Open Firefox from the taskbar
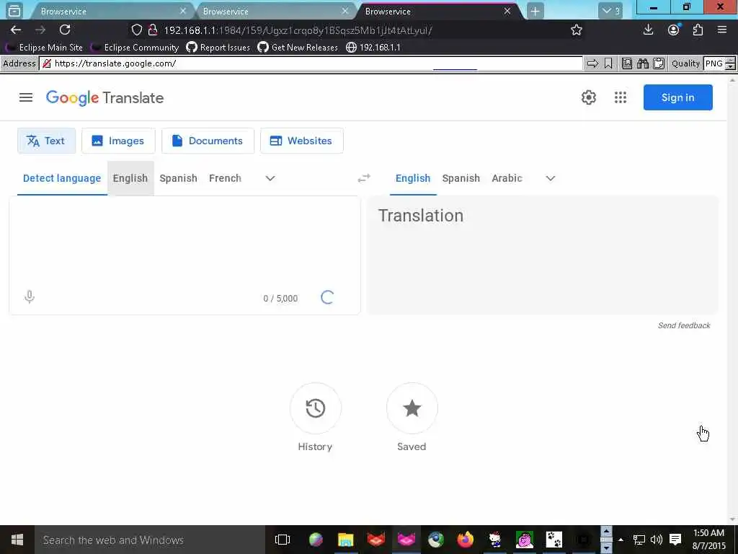Screen dimensions: 738x554 (465, 540)
